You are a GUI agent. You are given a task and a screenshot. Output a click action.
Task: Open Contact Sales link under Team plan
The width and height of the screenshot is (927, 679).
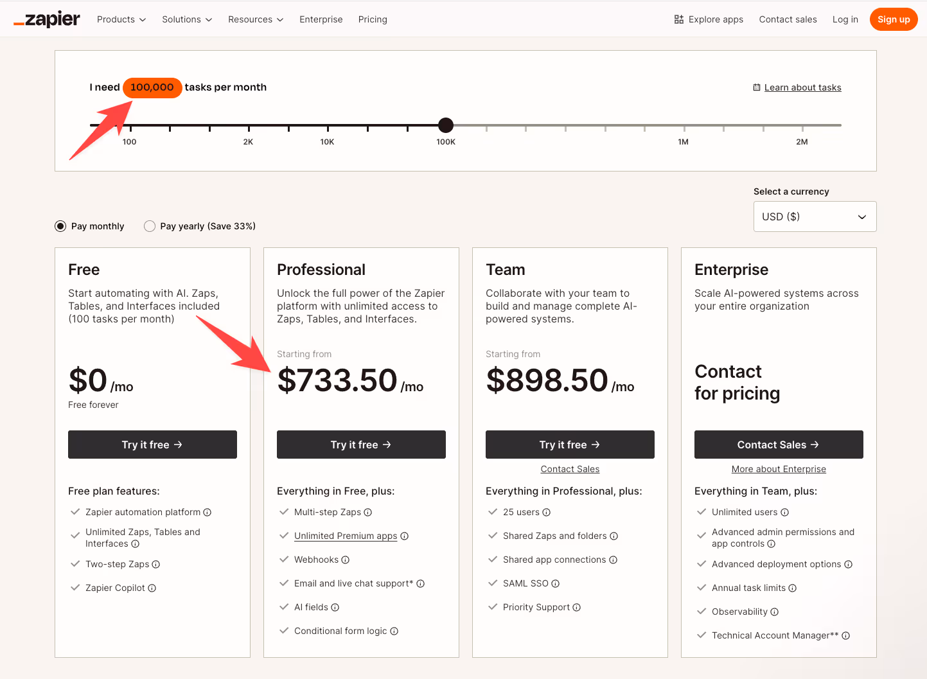(x=570, y=469)
